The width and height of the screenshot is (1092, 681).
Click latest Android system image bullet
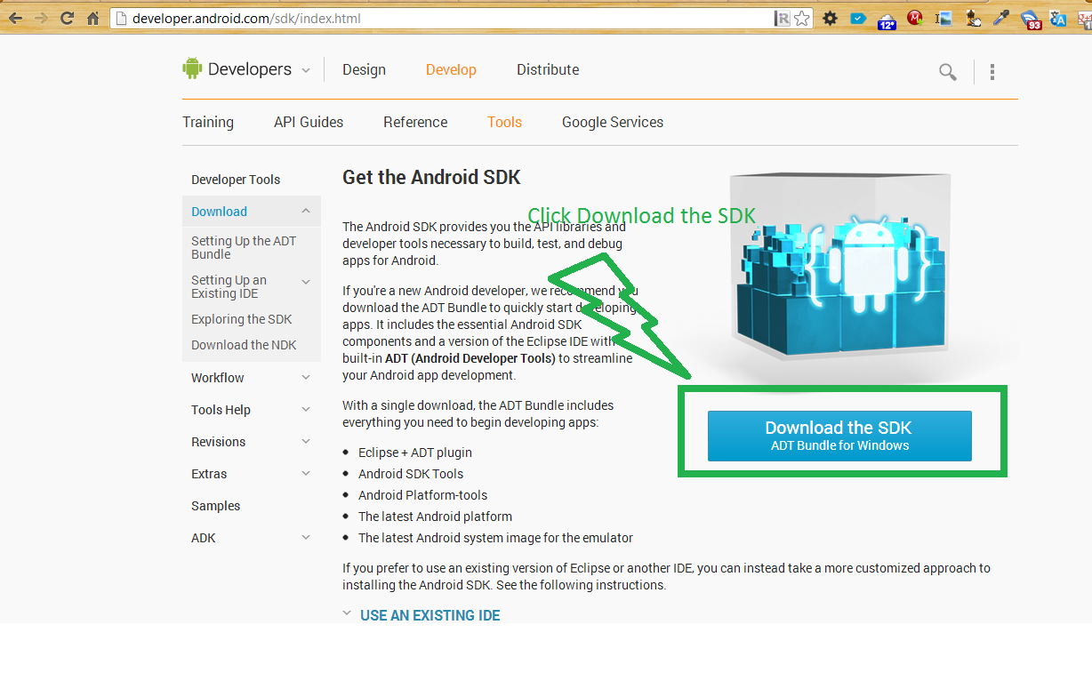click(495, 538)
